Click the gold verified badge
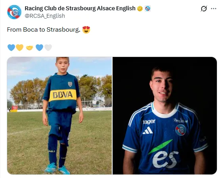The height and width of the screenshot is (178, 222). 140,9
